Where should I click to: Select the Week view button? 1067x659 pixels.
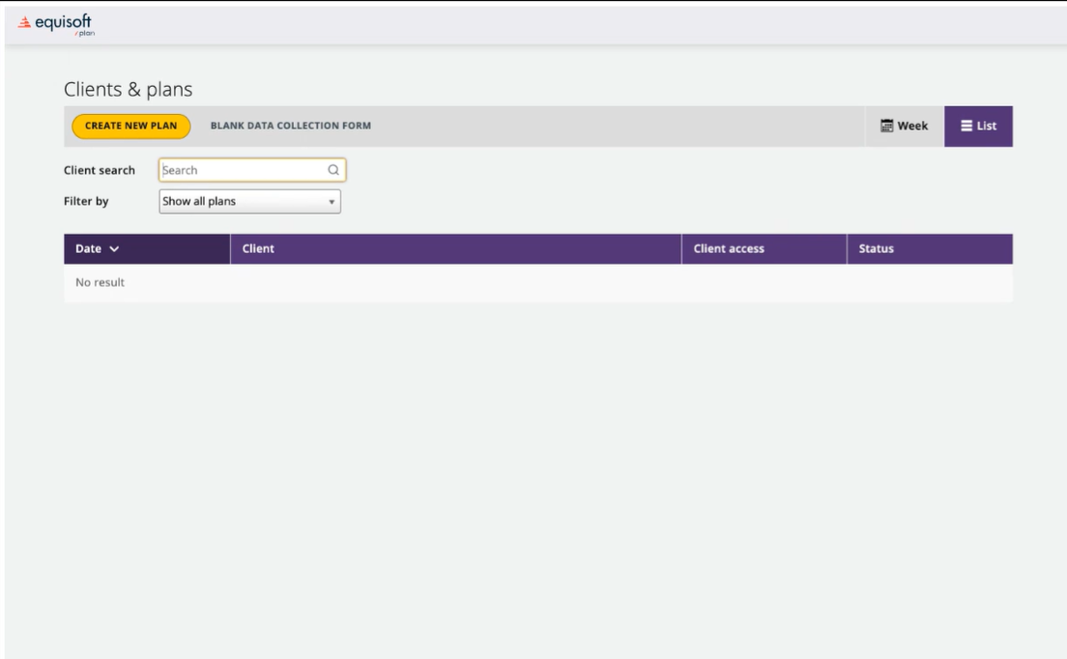click(x=903, y=125)
